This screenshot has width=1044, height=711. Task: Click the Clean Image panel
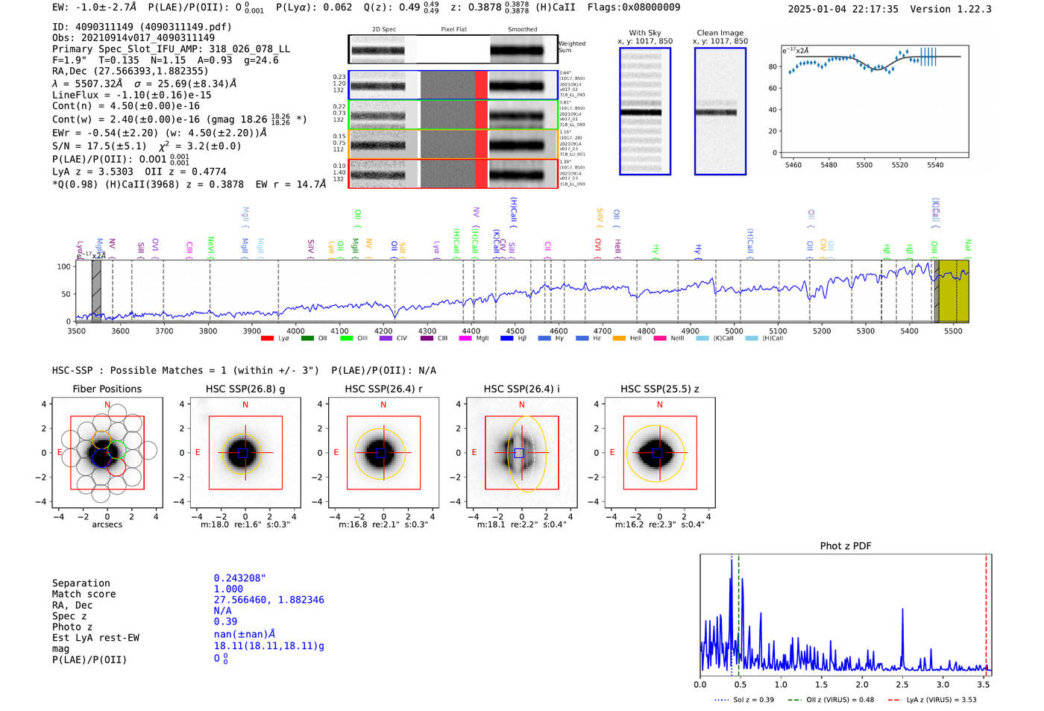pos(720,111)
